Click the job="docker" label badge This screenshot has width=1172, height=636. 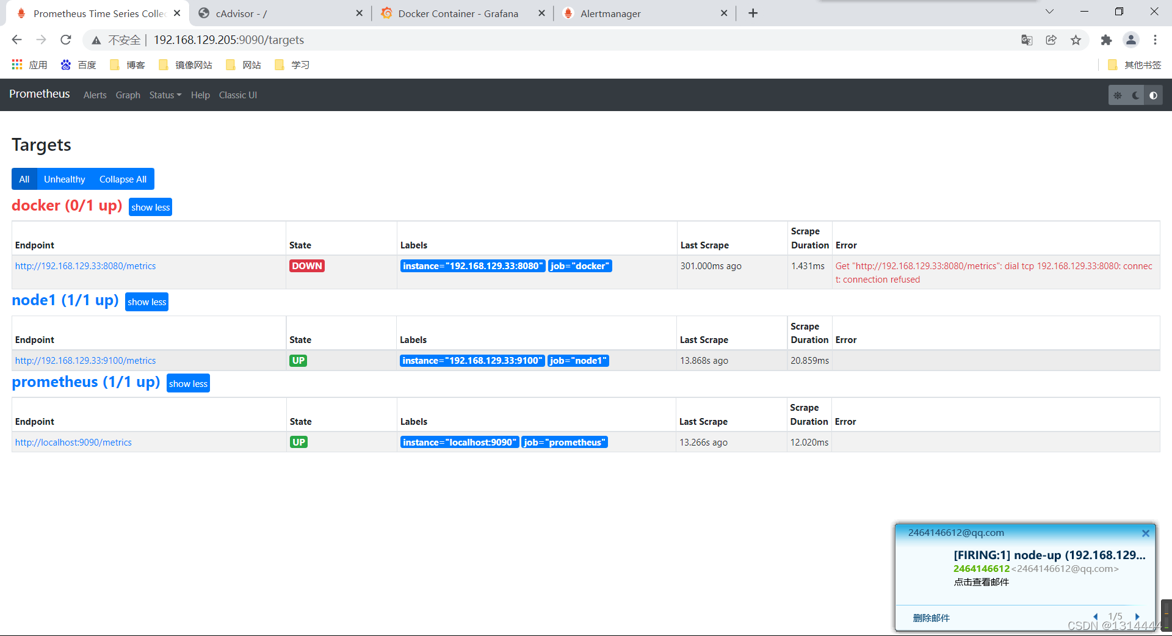pos(580,266)
